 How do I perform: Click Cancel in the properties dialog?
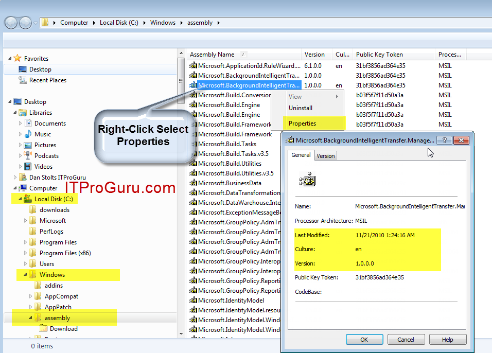pyautogui.click(x=406, y=340)
